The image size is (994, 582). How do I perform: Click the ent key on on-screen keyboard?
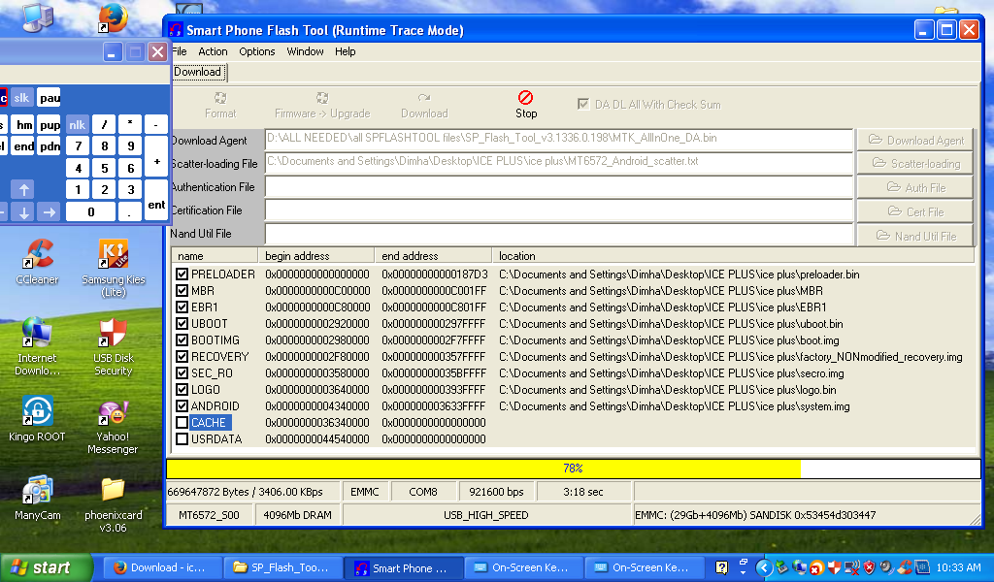(156, 200)
